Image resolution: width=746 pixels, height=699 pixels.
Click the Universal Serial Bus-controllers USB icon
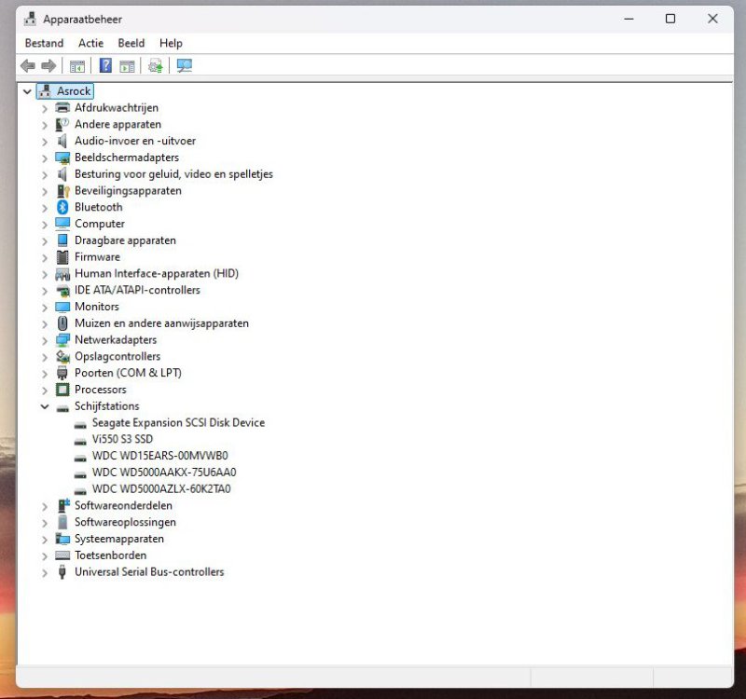coord(62,571)
